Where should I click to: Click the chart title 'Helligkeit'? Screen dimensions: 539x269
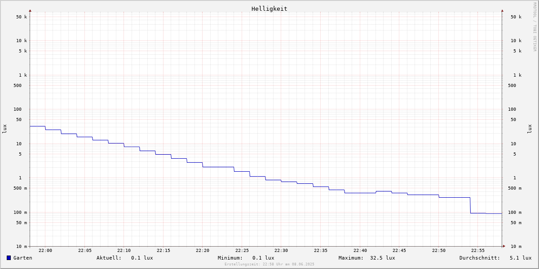tap(269, 9)
